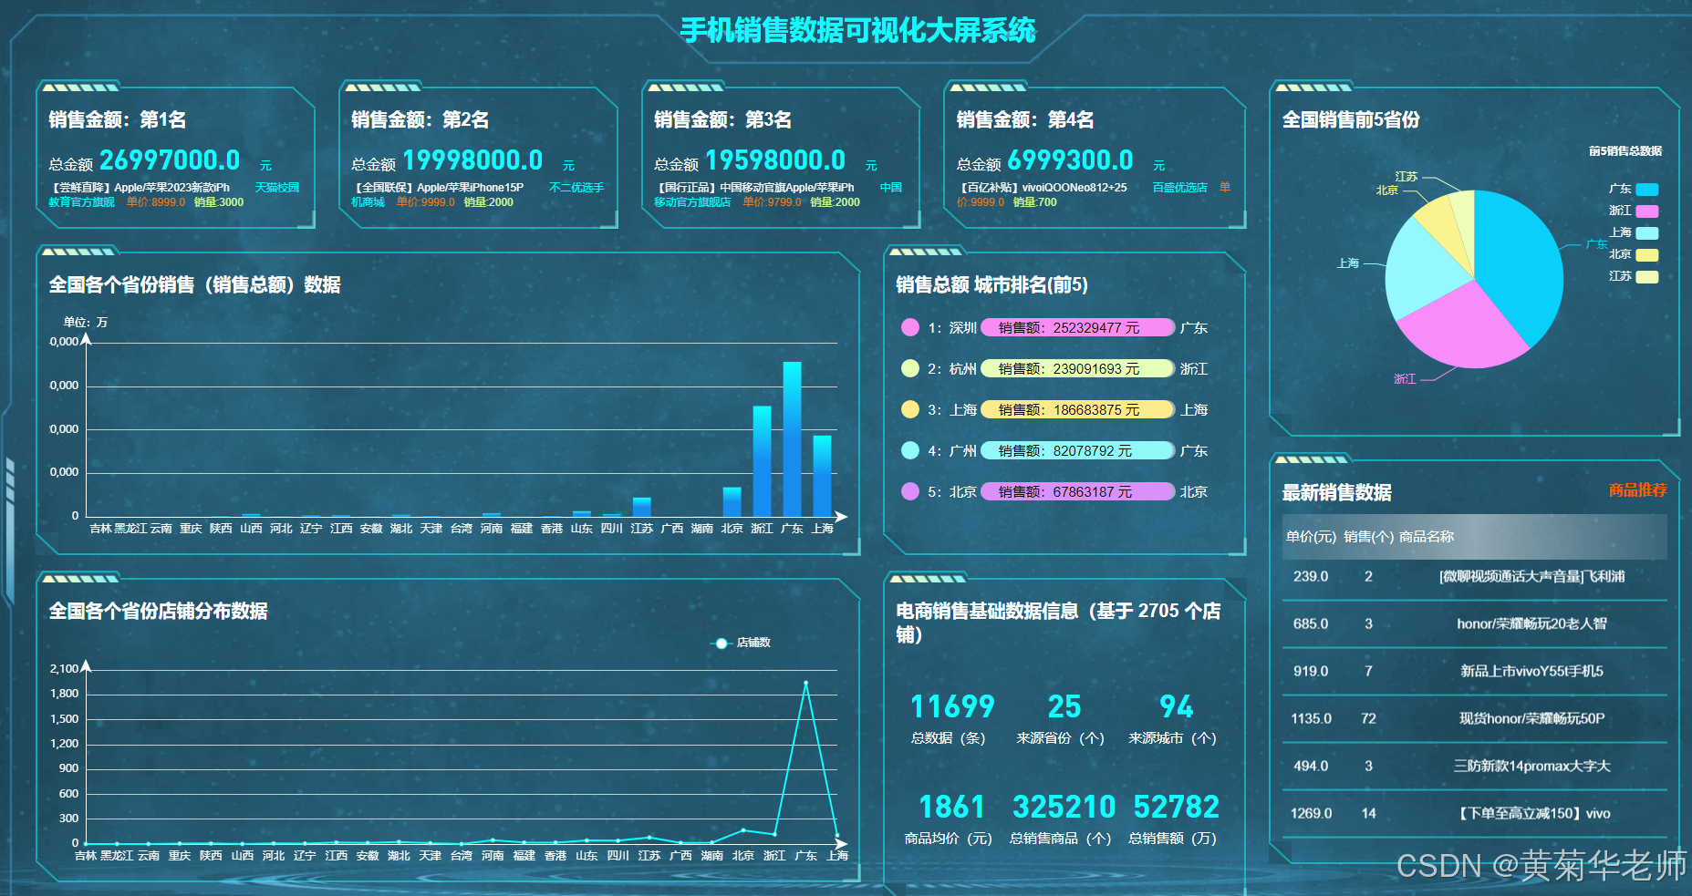The image size is (1692, 896).
Task: Click total amount 19998000.0 in 第2名 card
Action: pos(472,160)
